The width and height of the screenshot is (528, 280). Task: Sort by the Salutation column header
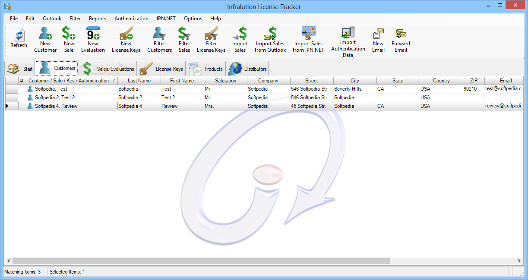pos(225,81)
